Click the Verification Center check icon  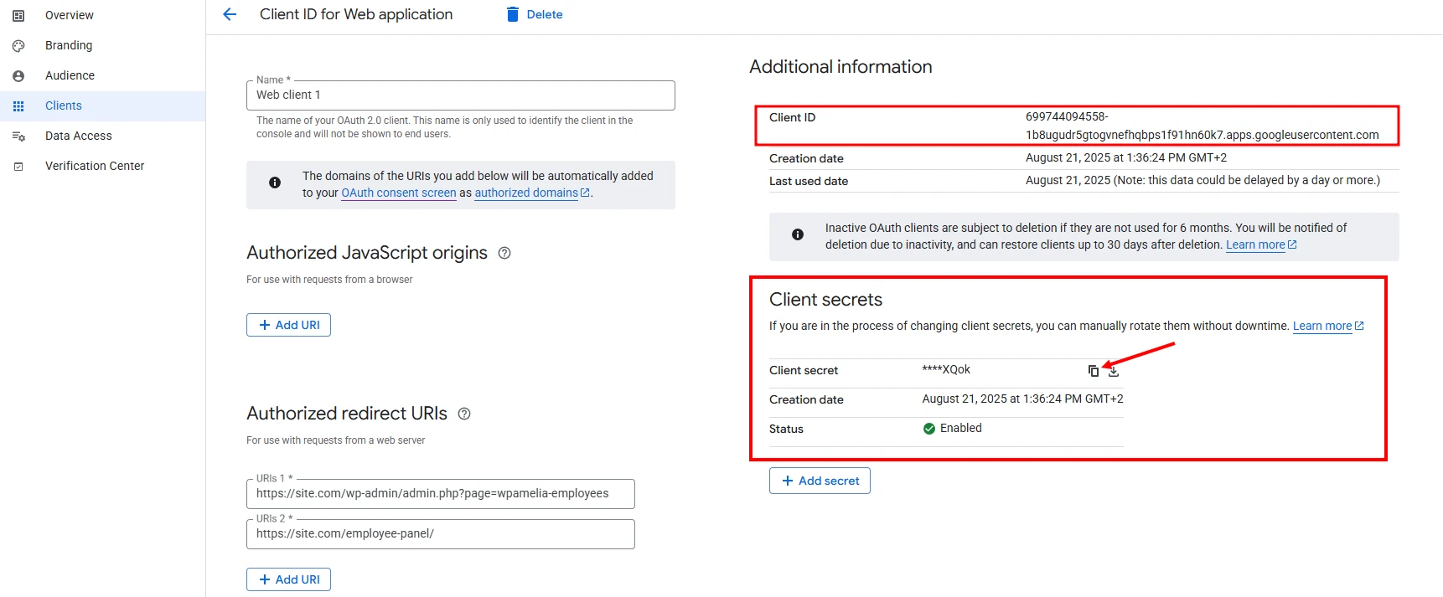point(18,166)
